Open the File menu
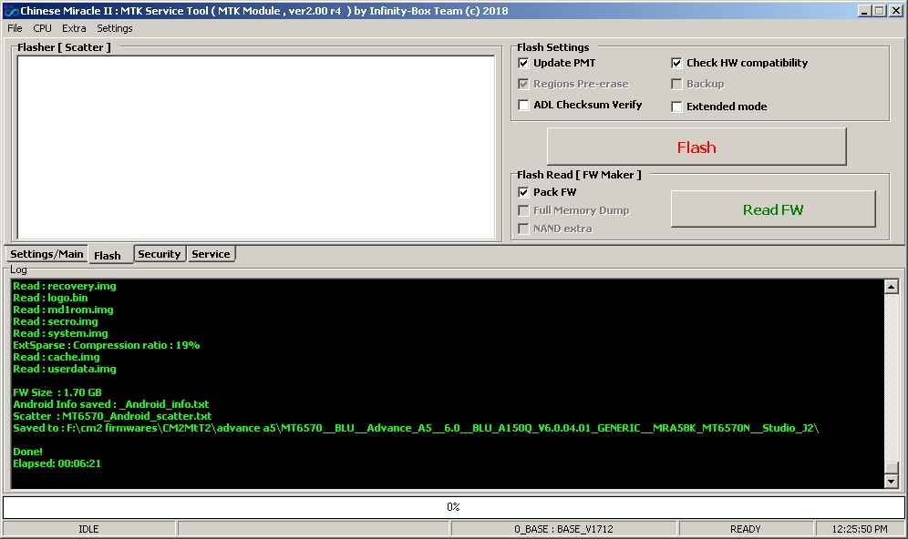The image size is (908, 539). [15, 28]
